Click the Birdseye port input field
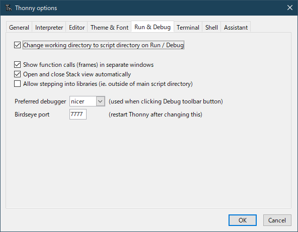298x232 pixels. coord(78,114)
